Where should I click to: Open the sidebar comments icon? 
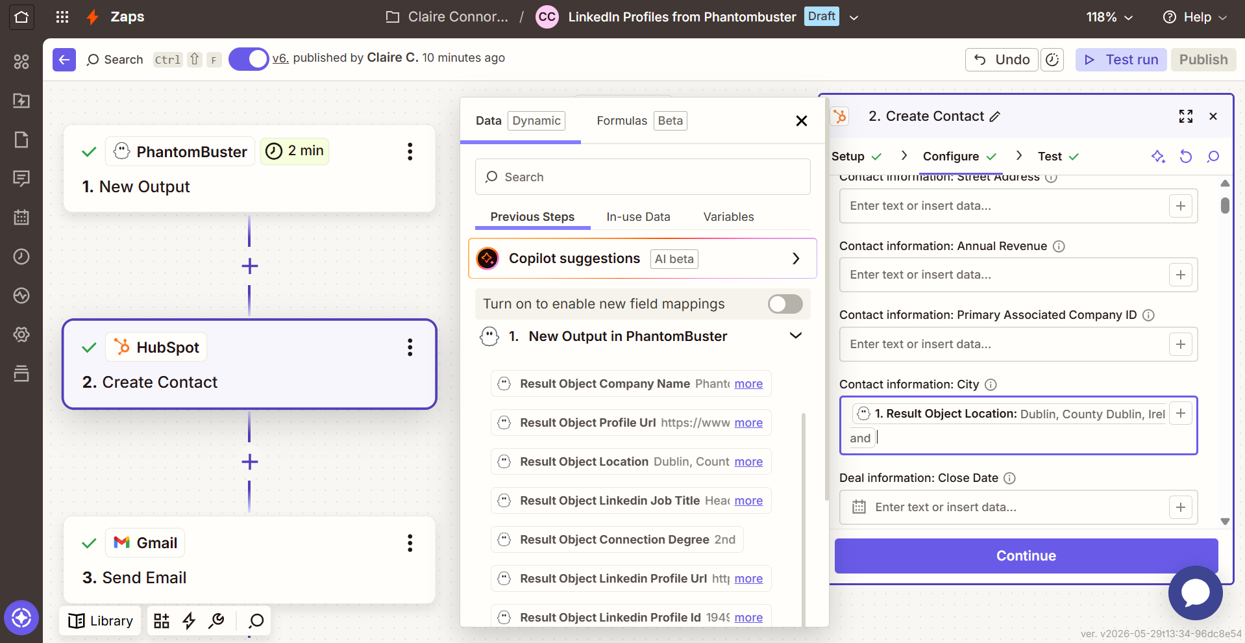(x=21, y=179)
